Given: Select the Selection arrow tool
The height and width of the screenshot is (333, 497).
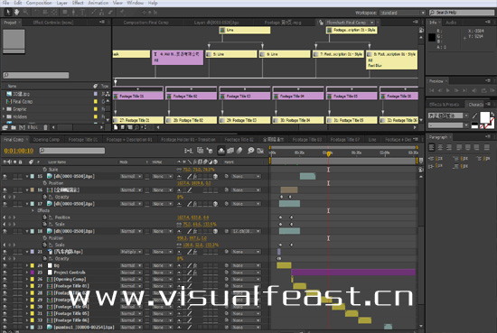Looking at the screenshot, I should click(x=8, y=13).
